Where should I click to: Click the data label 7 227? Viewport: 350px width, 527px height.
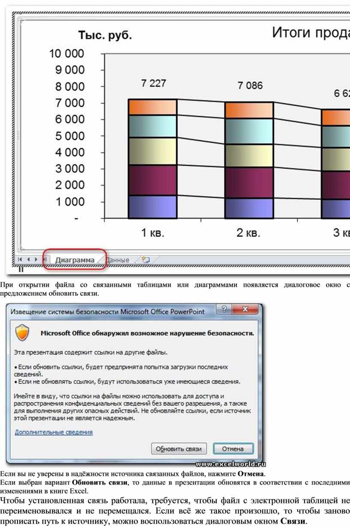coord(154,83)
